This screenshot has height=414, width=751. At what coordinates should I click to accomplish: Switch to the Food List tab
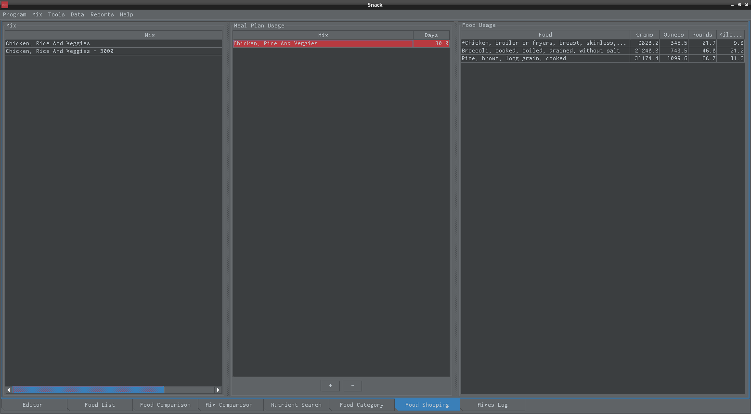[x=100, y=405]
